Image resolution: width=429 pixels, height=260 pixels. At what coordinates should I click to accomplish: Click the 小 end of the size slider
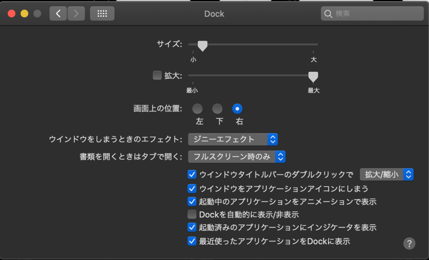(x=193, y=60)
